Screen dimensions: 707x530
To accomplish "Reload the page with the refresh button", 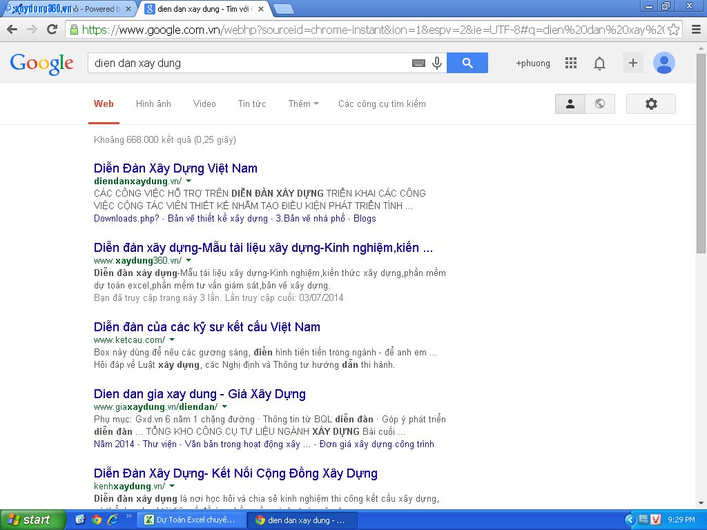I will 52,30.
